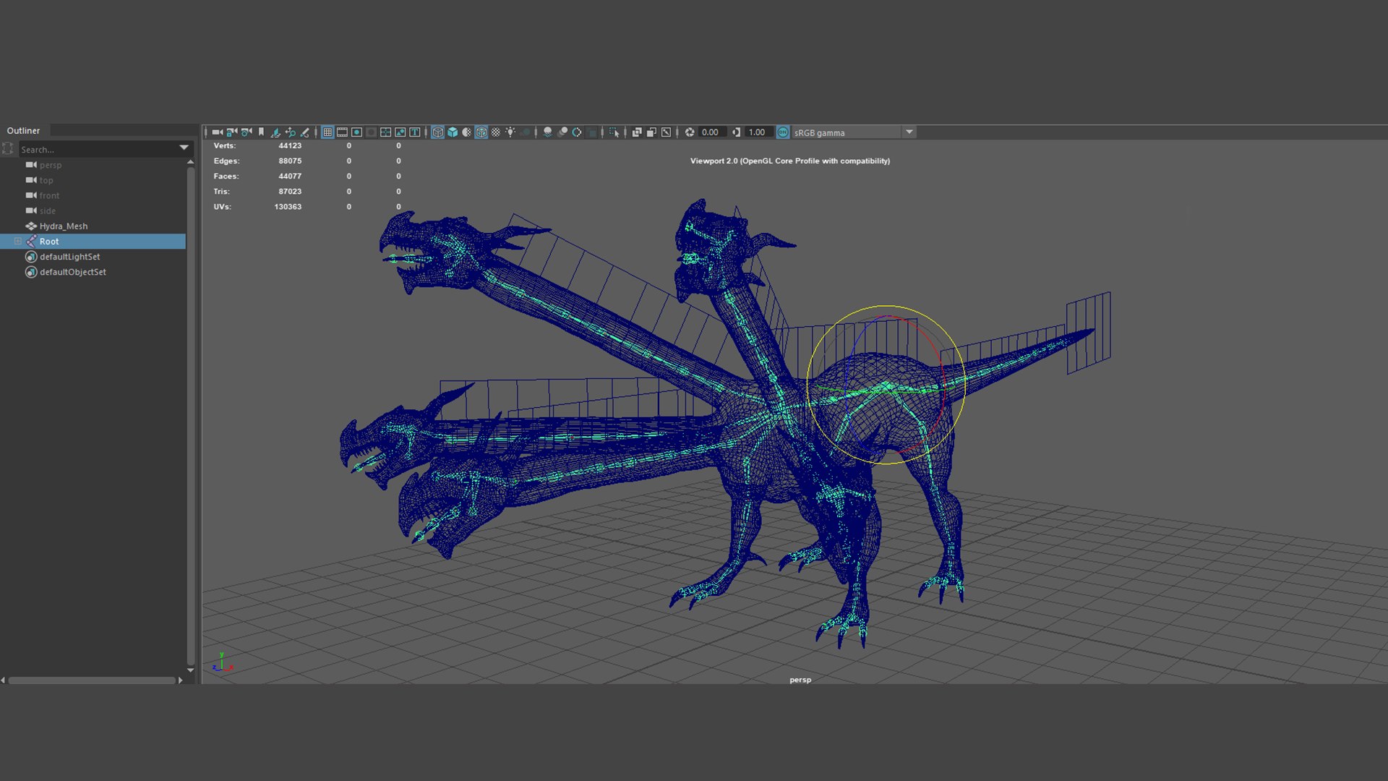Click Outliner scrollbar up arrow
This screenshot has height=781, width=1388.
190,162
